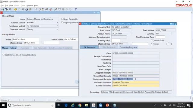Click the Remittance account field
This screenshot has width=193, height=108.
pyautogui.click(x=136, y=60)
